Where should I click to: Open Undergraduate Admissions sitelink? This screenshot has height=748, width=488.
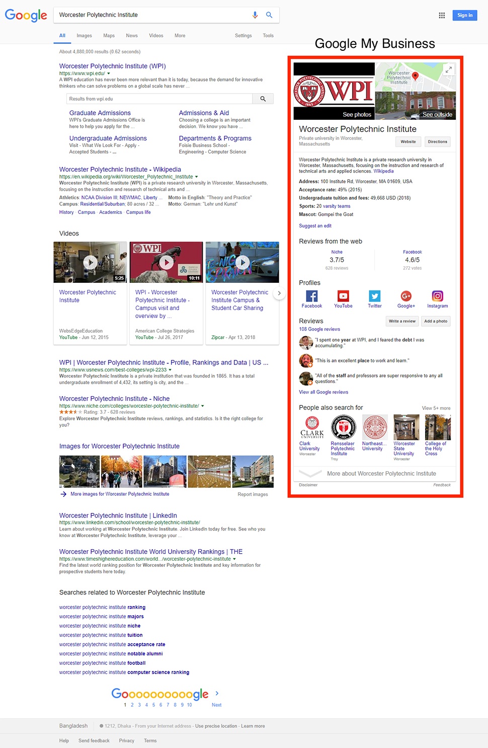coord(108,138)
